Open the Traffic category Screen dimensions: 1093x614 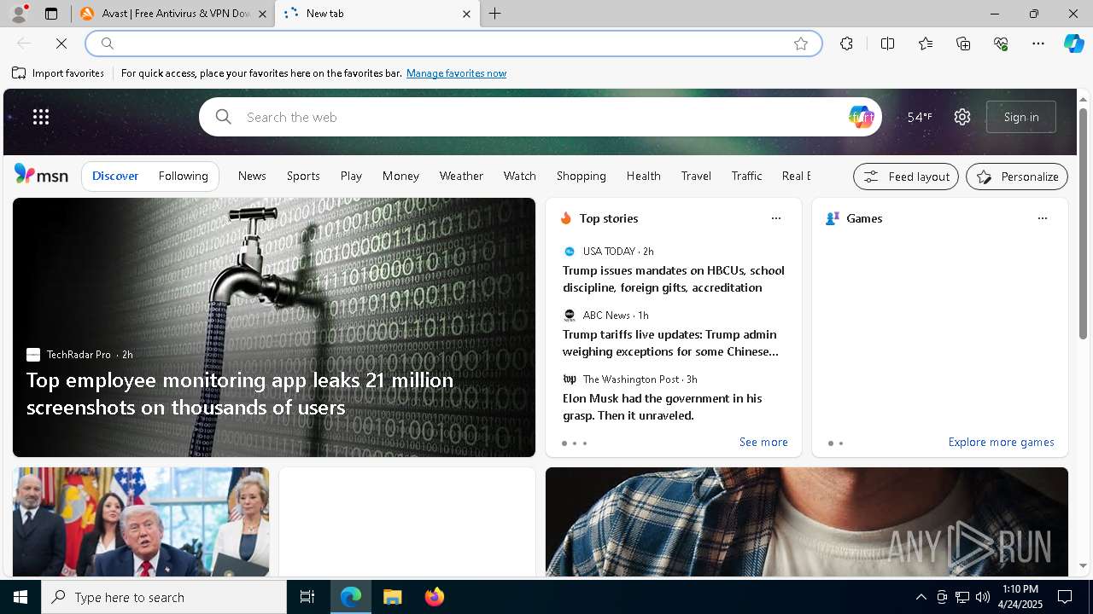(x=746, y=176)
